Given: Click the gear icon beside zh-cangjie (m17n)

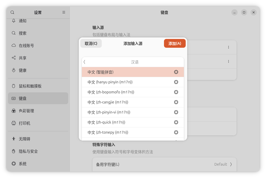Looking at the screenshot, I should [x=176, y=102].
